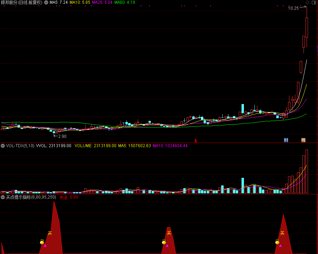This screenshot has height=254, width=318.
Task: Click the 买 label on the rightmost peak
Action: click(x=282, y=233)
